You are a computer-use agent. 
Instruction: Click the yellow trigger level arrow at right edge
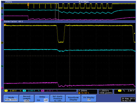point(135,33)
